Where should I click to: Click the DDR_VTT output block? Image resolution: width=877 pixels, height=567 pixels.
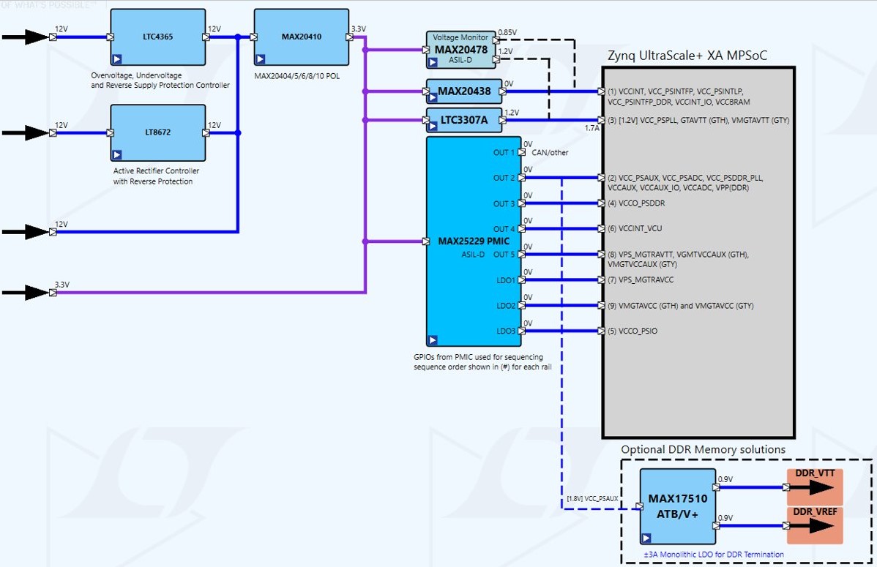814,487
